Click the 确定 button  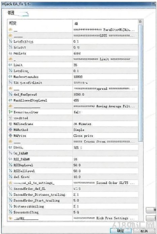tap(121, 231)
